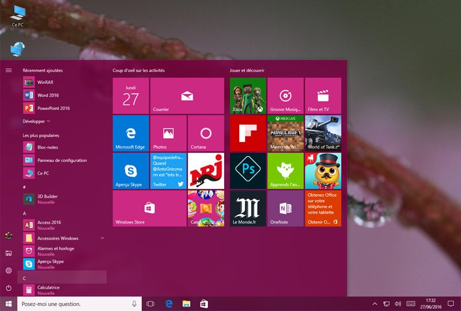Open the Microsoft Edge tile
The image size is (461, 311).
(131, 133)
